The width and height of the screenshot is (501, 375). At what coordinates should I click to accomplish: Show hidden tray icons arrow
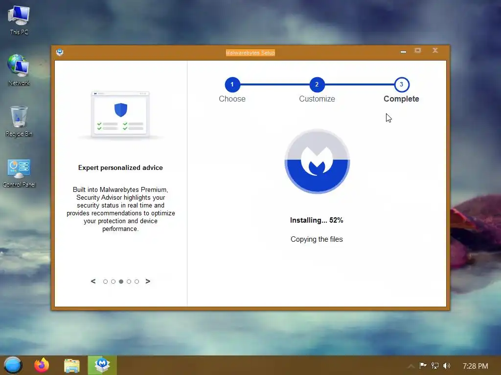(411, 366)
